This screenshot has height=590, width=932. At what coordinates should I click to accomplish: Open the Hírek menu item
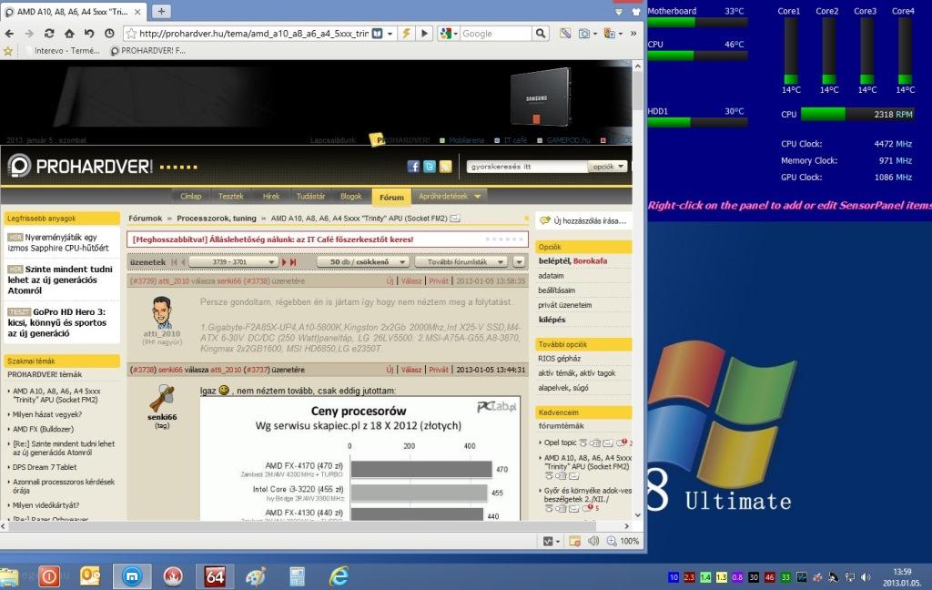(271, 197)
